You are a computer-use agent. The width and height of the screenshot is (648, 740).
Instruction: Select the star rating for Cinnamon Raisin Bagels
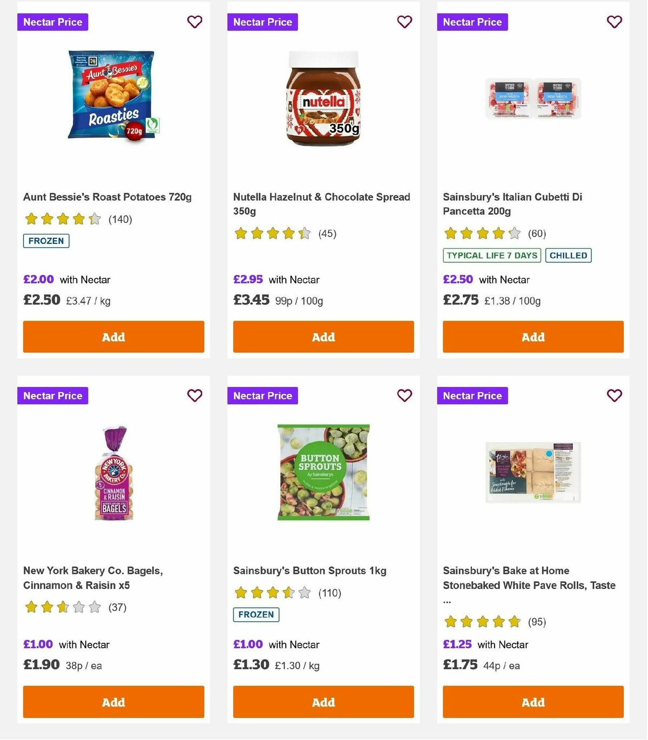pos(61,607)
